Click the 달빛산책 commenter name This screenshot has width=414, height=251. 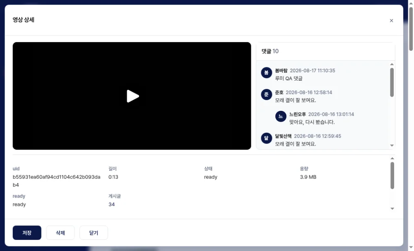tap(283, 136)
